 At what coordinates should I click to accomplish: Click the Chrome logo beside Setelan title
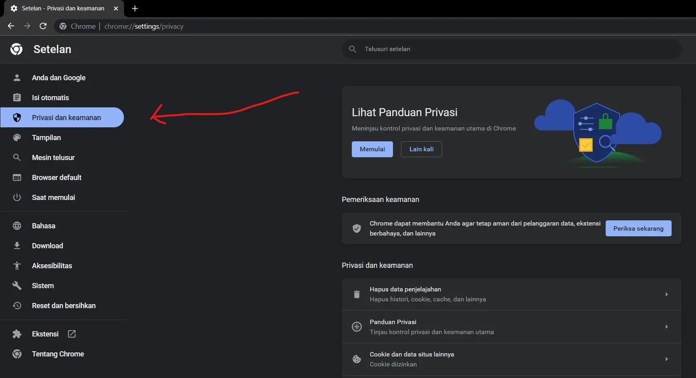pos(16,49)
